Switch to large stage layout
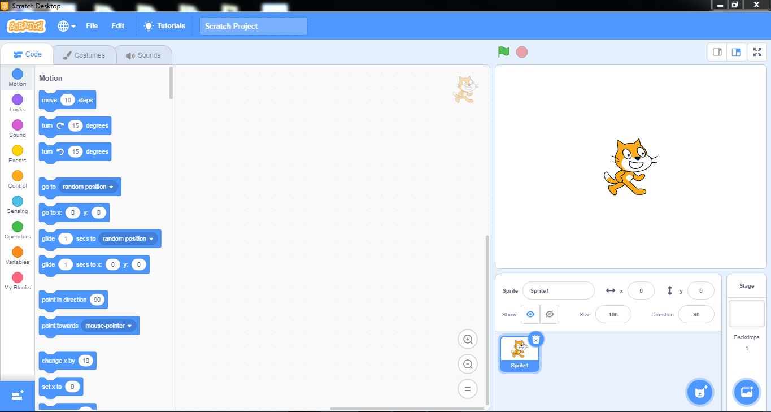 pos(737,52)
